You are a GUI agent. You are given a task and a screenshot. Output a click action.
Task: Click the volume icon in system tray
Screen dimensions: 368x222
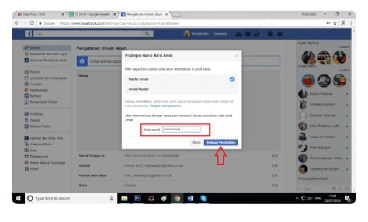[310, 199]
